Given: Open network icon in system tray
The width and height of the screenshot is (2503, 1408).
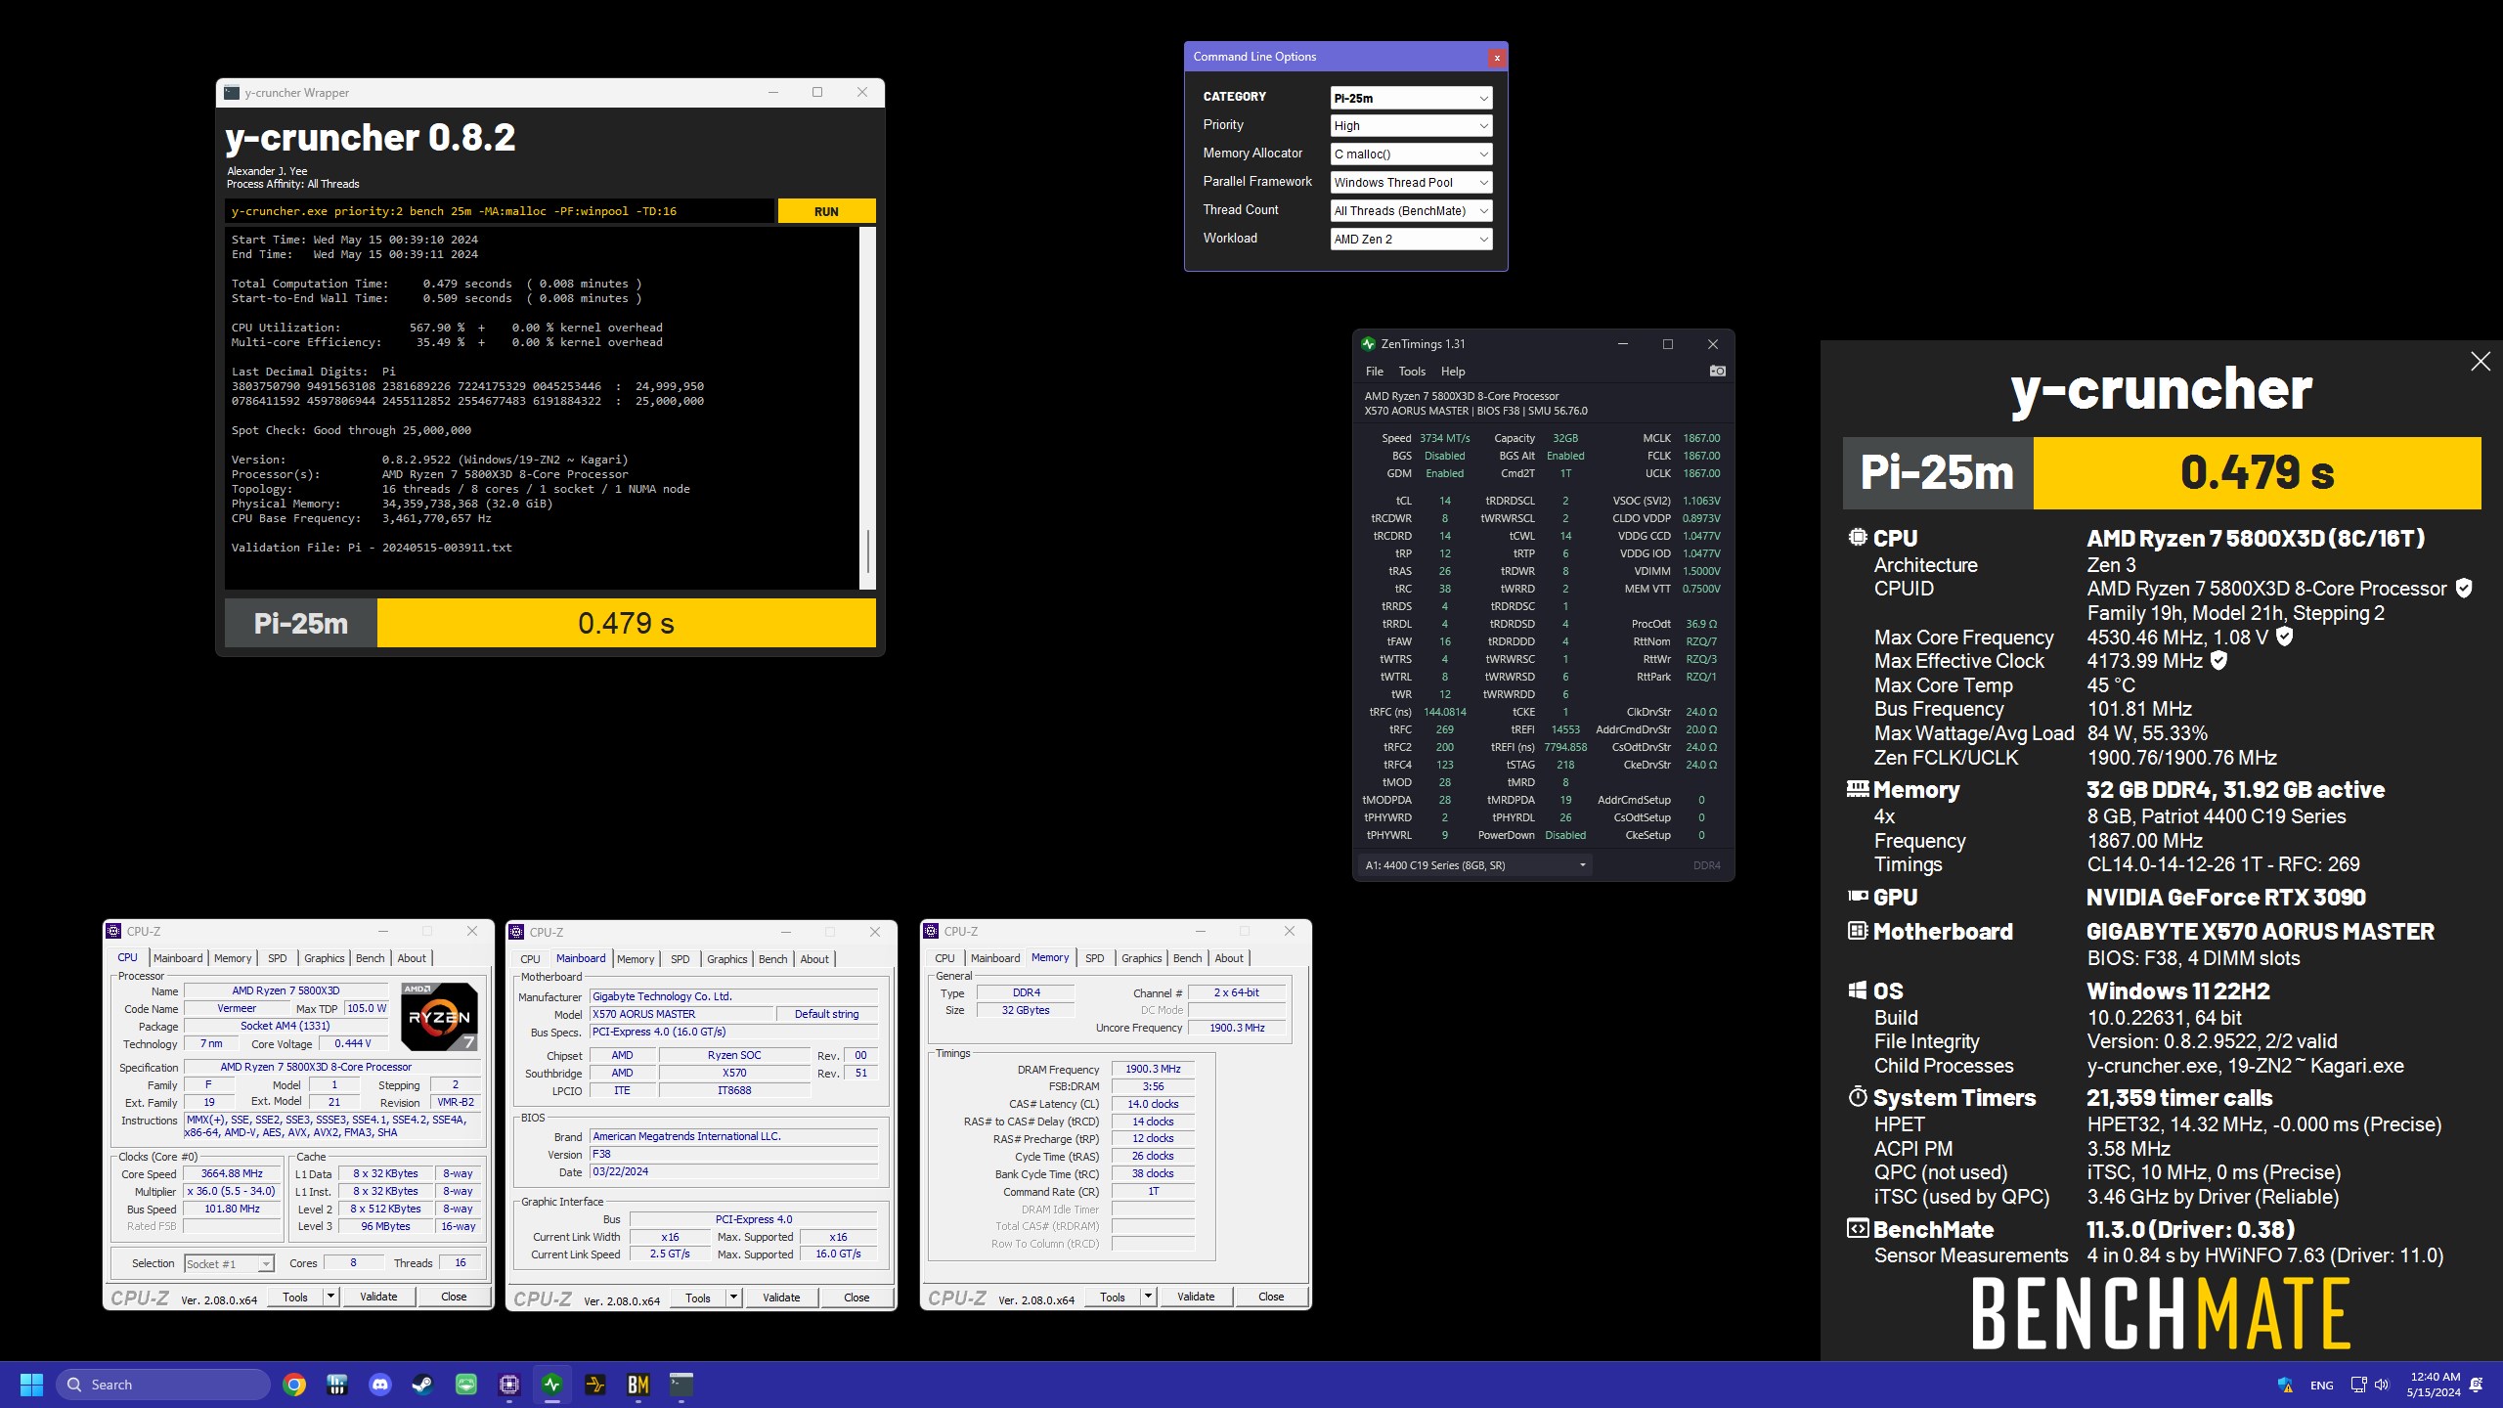Looking at the screenshot, I should (2358, 1385).
